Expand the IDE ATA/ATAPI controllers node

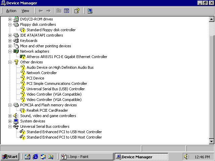(10, 35)
